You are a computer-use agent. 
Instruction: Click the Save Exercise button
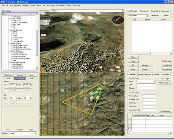[165, 111]
